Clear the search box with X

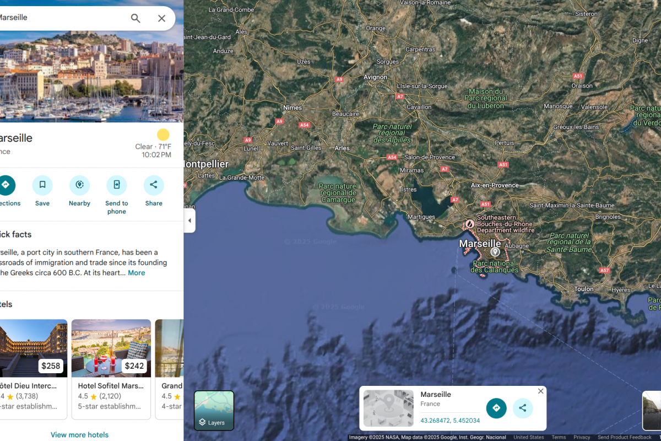pyautogui.click(x=161, y=18)
